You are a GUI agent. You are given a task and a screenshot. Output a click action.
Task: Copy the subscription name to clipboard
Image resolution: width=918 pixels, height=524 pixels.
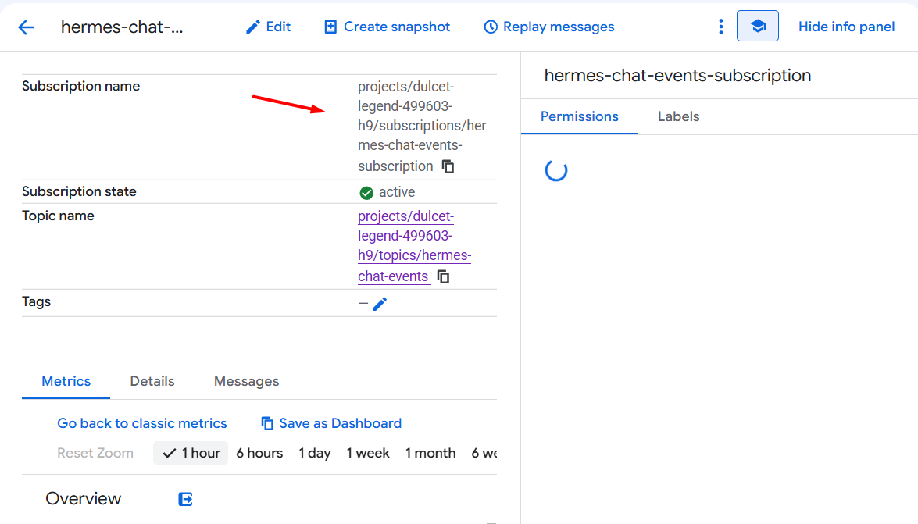(x=448, y=167)
